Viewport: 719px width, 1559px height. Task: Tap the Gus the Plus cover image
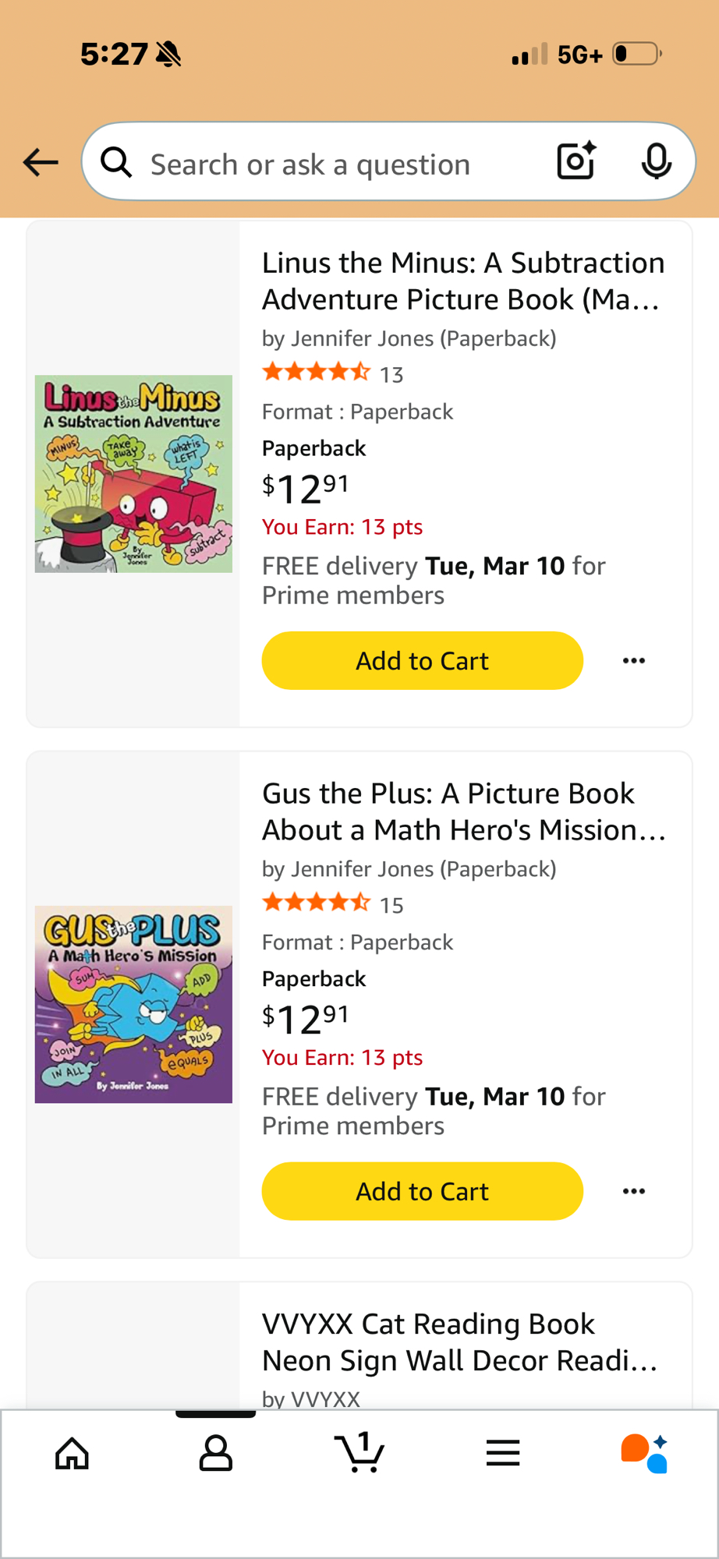133,1004
